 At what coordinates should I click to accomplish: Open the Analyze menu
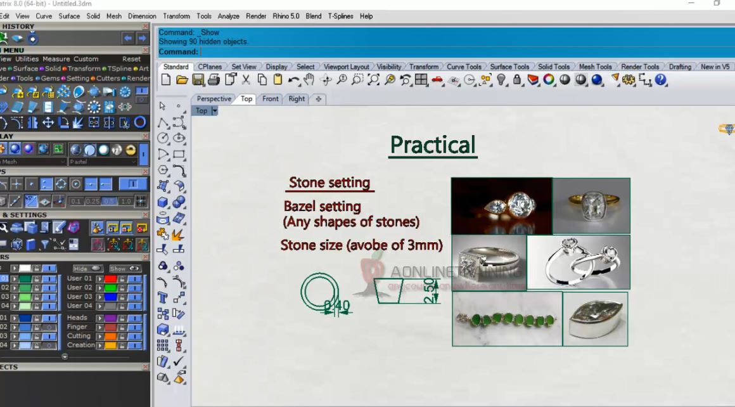[x=228, y=16]
